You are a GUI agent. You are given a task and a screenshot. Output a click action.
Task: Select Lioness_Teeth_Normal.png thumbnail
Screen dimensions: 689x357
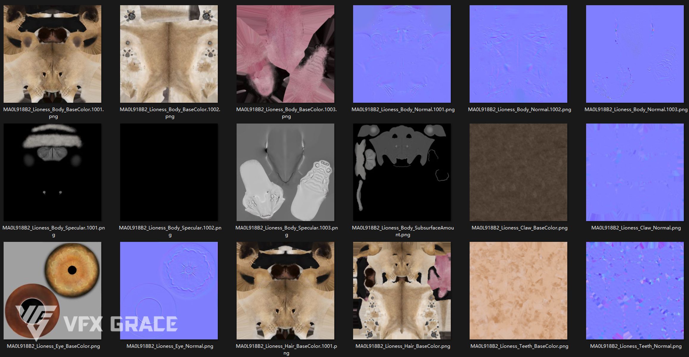click(x=635, y=291)
